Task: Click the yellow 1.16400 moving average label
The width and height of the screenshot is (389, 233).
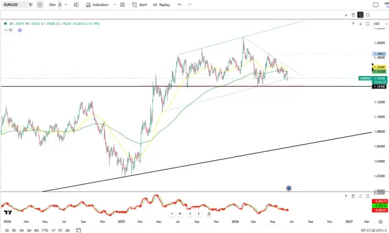Action: pyautogui.click(x=379, y=67)
